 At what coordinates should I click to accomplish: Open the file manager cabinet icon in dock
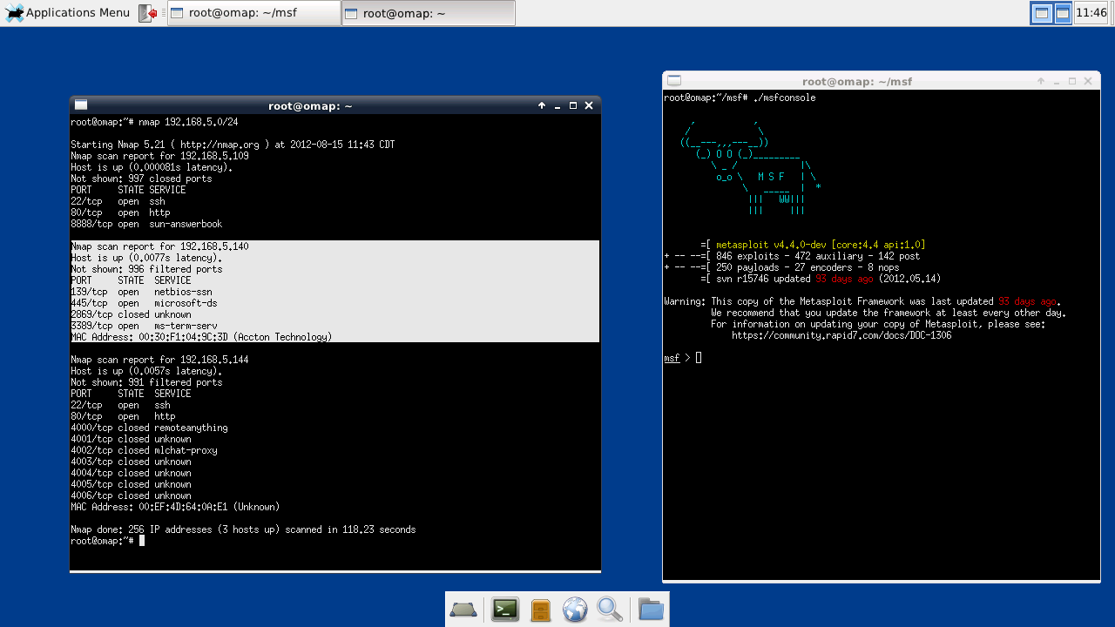pyautogui.click(x=540, y=610)
